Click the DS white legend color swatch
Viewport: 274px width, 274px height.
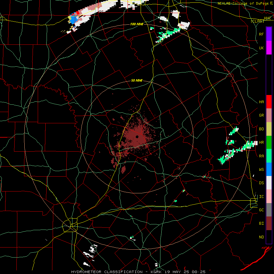[269, 183]
